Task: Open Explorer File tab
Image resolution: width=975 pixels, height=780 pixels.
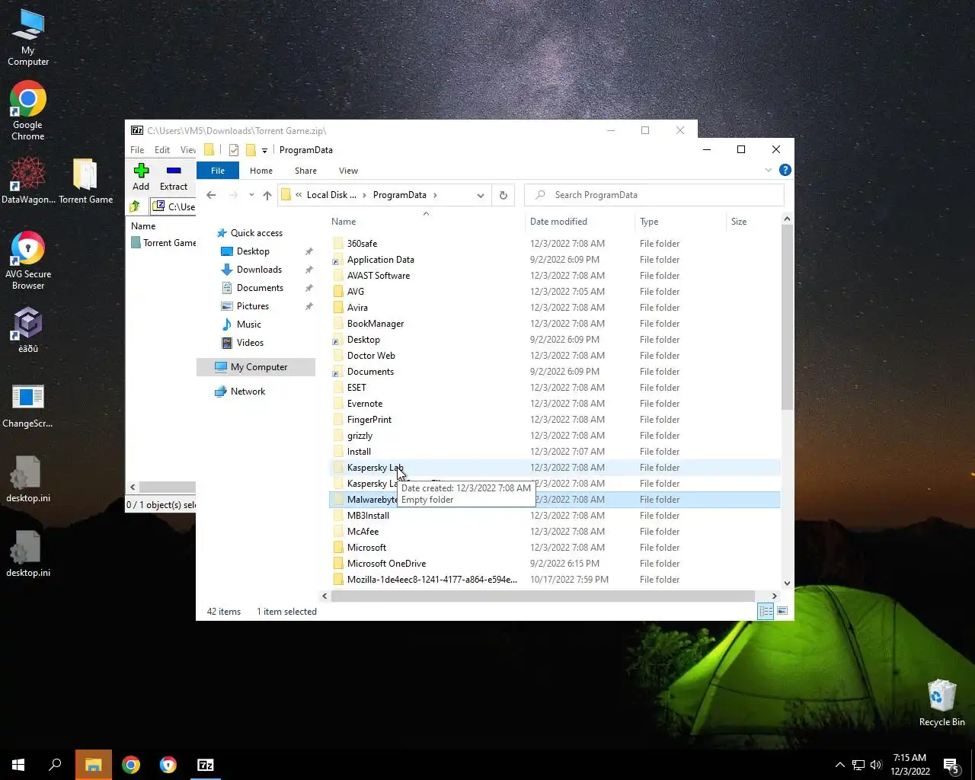Action: coord(218,171)
